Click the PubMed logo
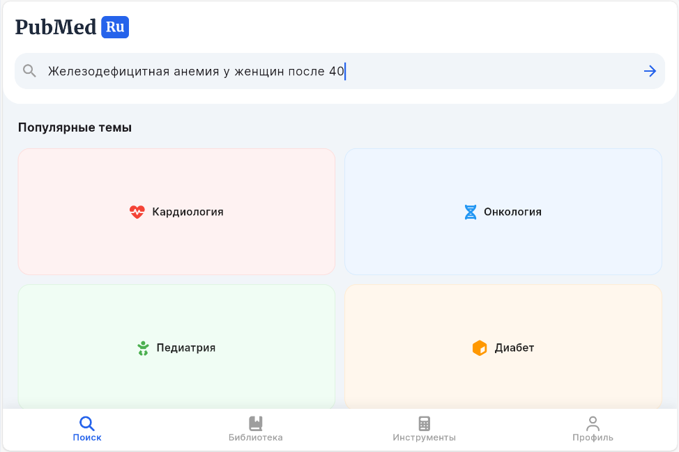 [x=56, y=27]
